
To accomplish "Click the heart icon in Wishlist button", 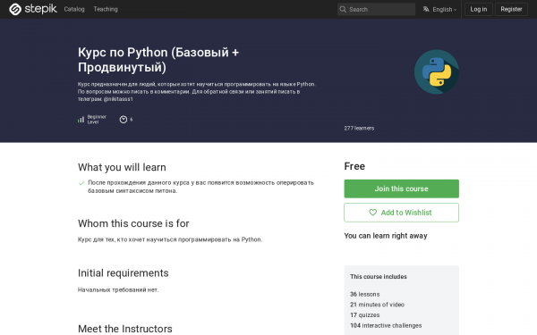I will [x=372, y=213].
